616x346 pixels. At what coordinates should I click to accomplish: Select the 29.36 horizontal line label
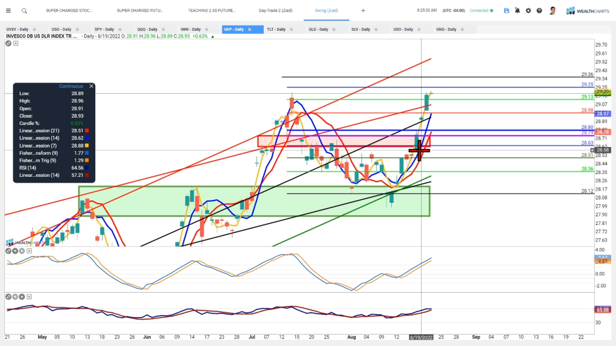pos(587,74)
